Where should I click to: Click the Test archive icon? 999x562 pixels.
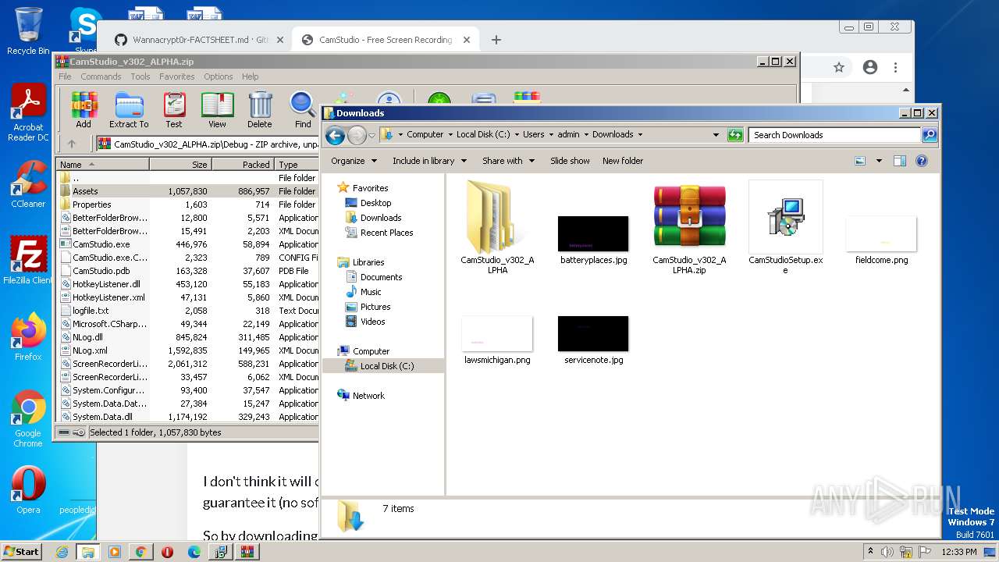(x=174, y=110)
